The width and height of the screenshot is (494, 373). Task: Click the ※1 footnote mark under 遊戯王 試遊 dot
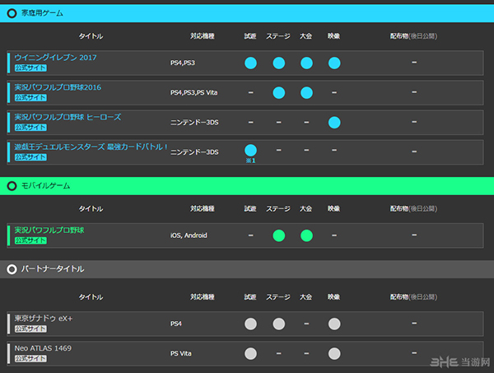coord(251,161)
